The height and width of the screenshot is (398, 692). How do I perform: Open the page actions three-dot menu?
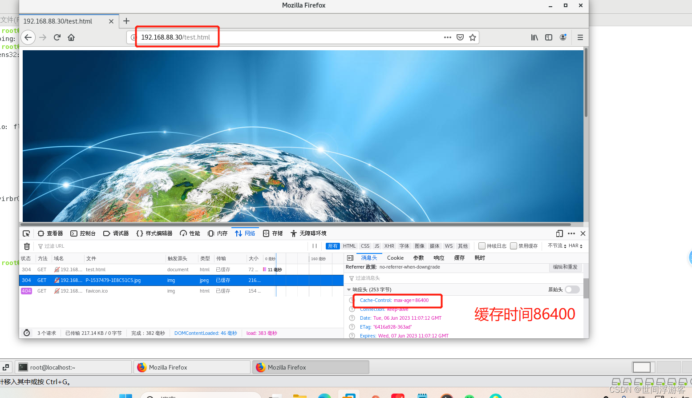[x=448, y=37]
